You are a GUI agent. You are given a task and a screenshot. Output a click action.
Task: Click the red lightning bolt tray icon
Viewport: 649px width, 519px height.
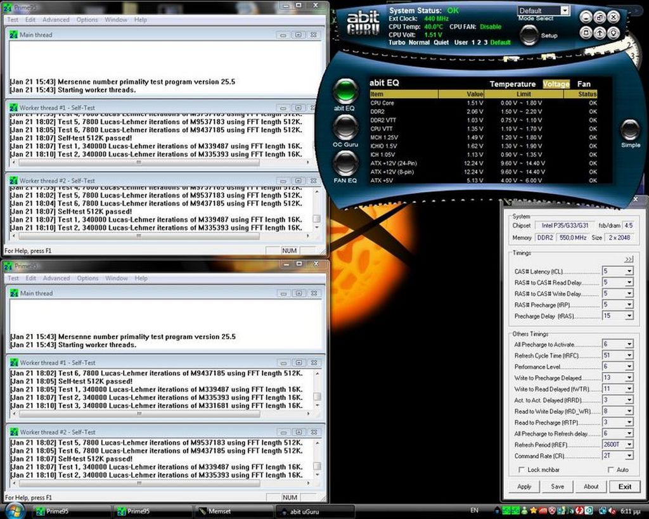pyautogui.click(x=579, y=511)
